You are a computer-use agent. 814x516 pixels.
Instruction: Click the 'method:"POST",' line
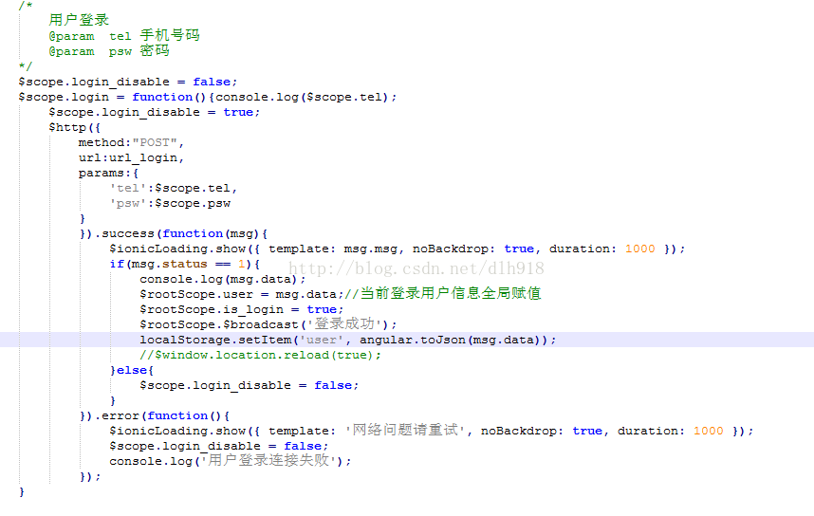tap(131, 143)
